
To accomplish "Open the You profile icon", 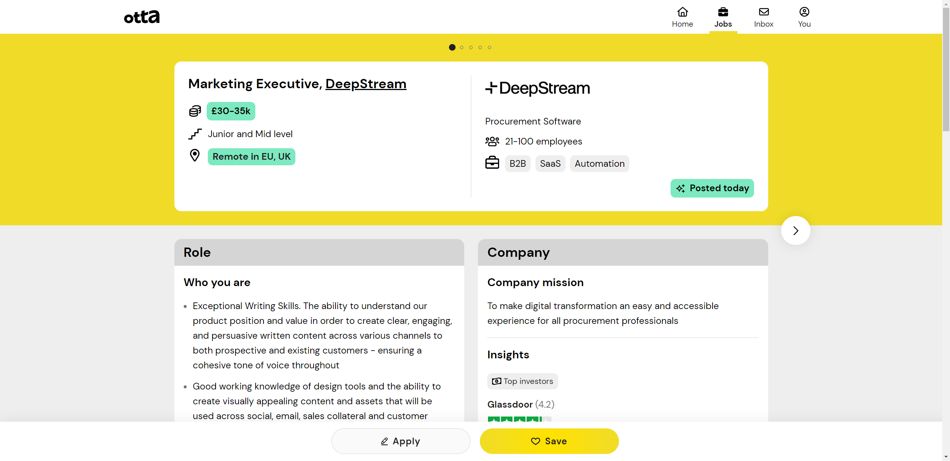I will tap(804, 12).
